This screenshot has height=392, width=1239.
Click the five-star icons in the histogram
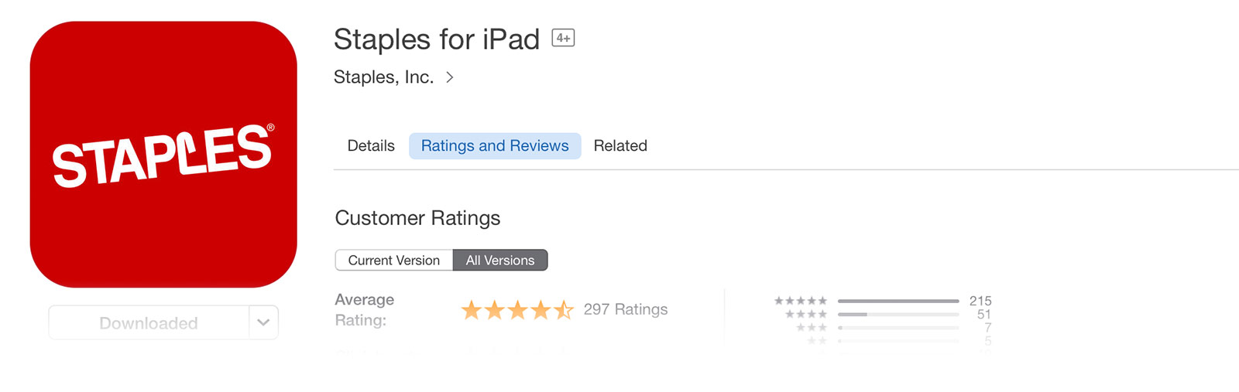801,301
